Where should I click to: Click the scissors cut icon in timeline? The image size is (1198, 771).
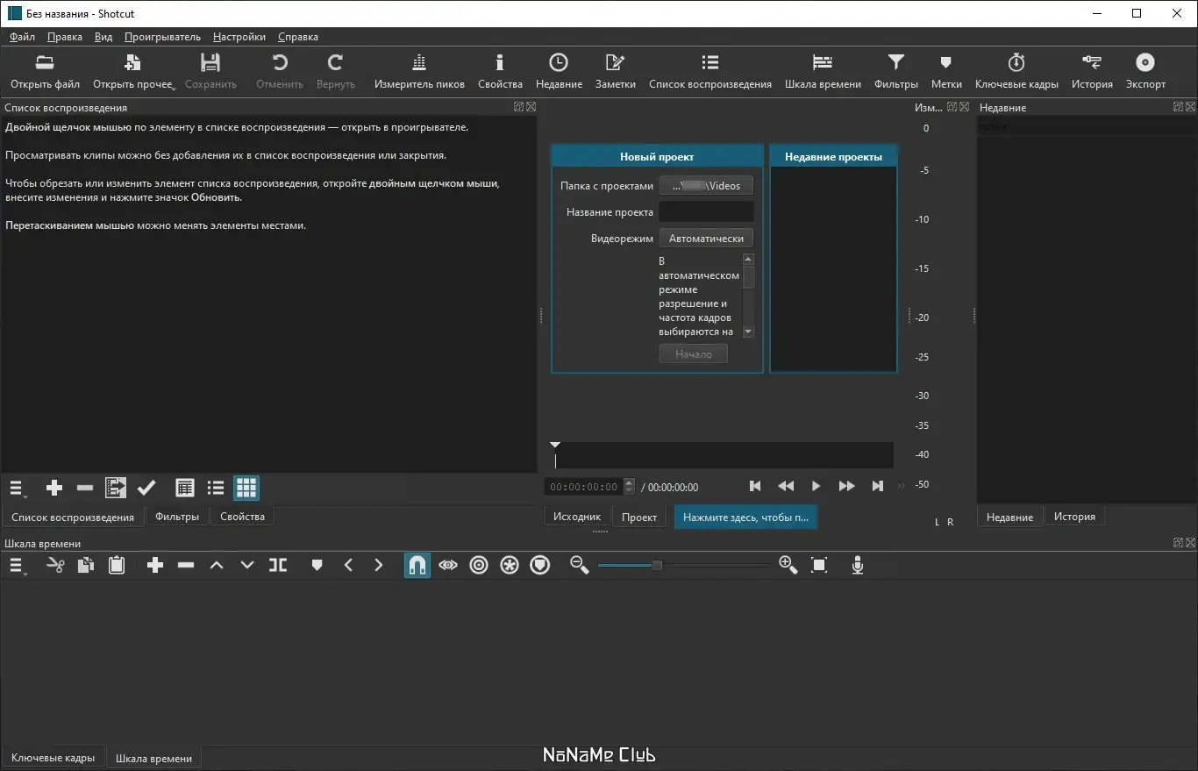[x=55, y=566]
